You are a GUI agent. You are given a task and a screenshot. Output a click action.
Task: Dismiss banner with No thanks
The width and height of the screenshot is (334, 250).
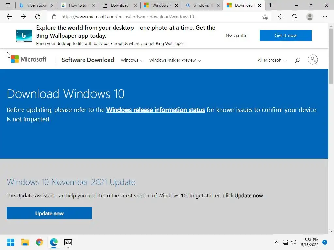236,35
